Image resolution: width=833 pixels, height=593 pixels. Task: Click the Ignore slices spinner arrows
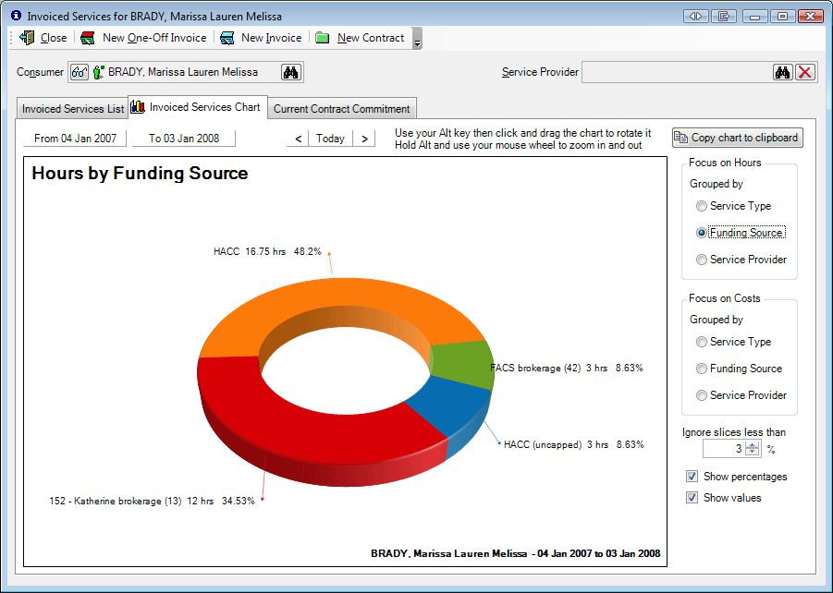click(753, 449)
